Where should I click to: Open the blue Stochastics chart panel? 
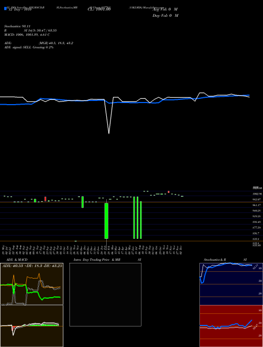coord(231,284)
